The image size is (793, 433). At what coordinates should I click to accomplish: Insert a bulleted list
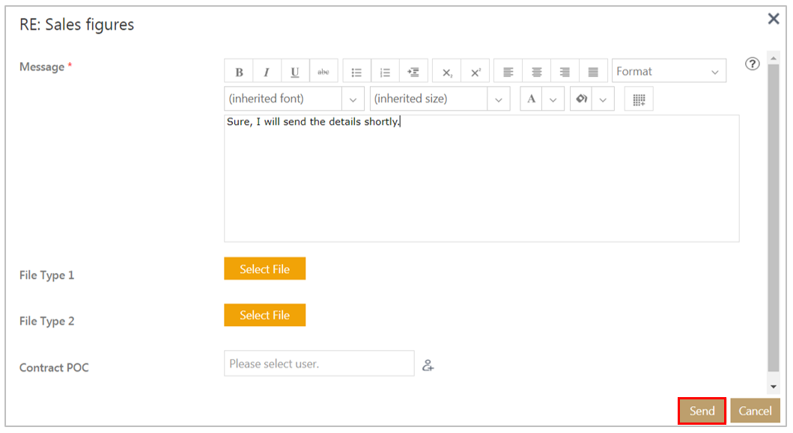(x=357, y=72)
